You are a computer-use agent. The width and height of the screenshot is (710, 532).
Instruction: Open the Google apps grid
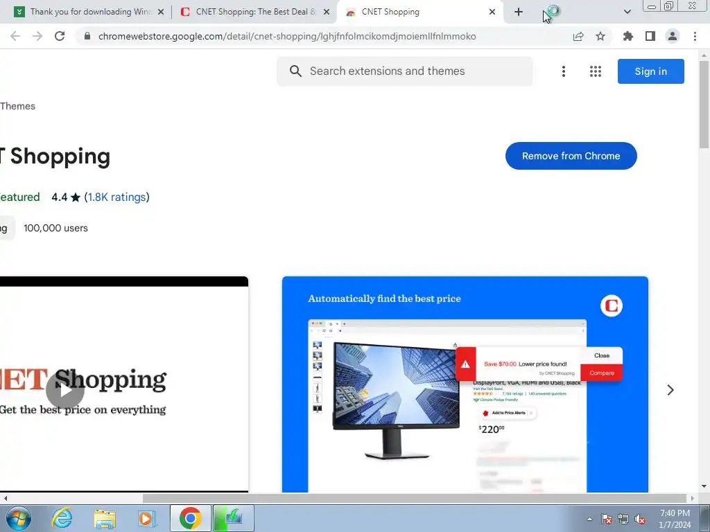point(596,71)
